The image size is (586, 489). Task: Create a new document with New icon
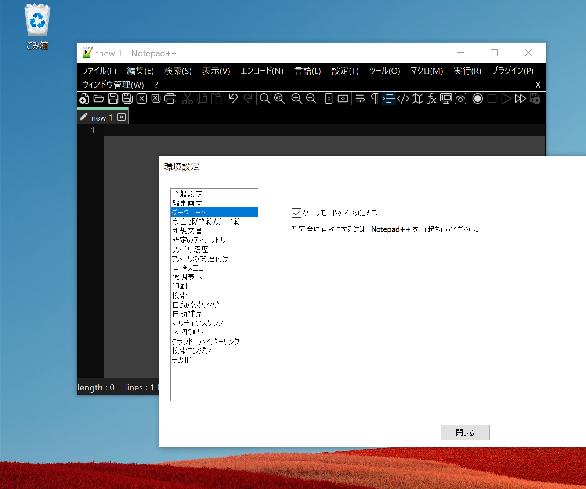click(x=84, y=99)
